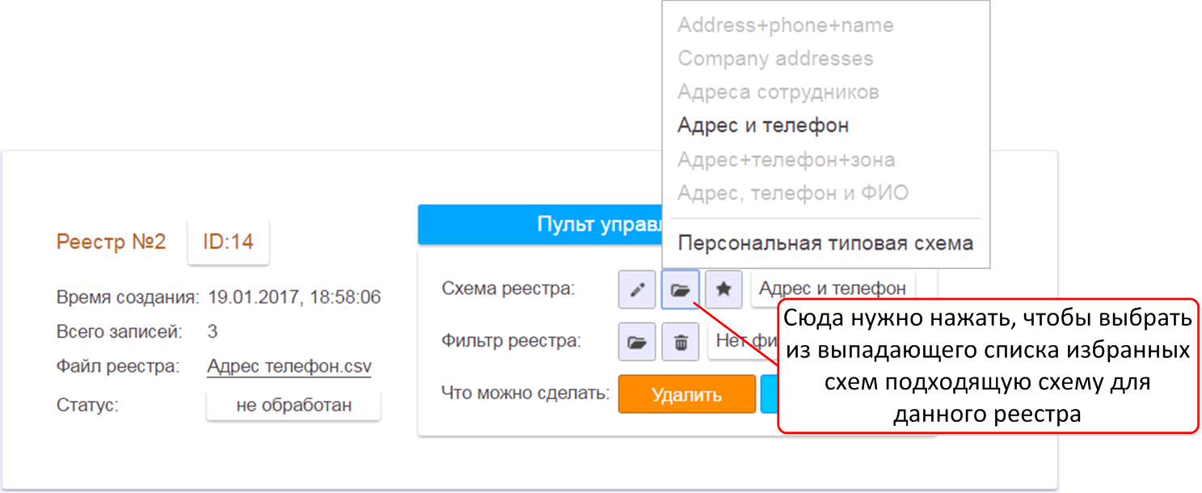Choose 'Company addresses' schema in dropdown
Viewport: 1202px width, 493px height.
click(x=775, y=59)
